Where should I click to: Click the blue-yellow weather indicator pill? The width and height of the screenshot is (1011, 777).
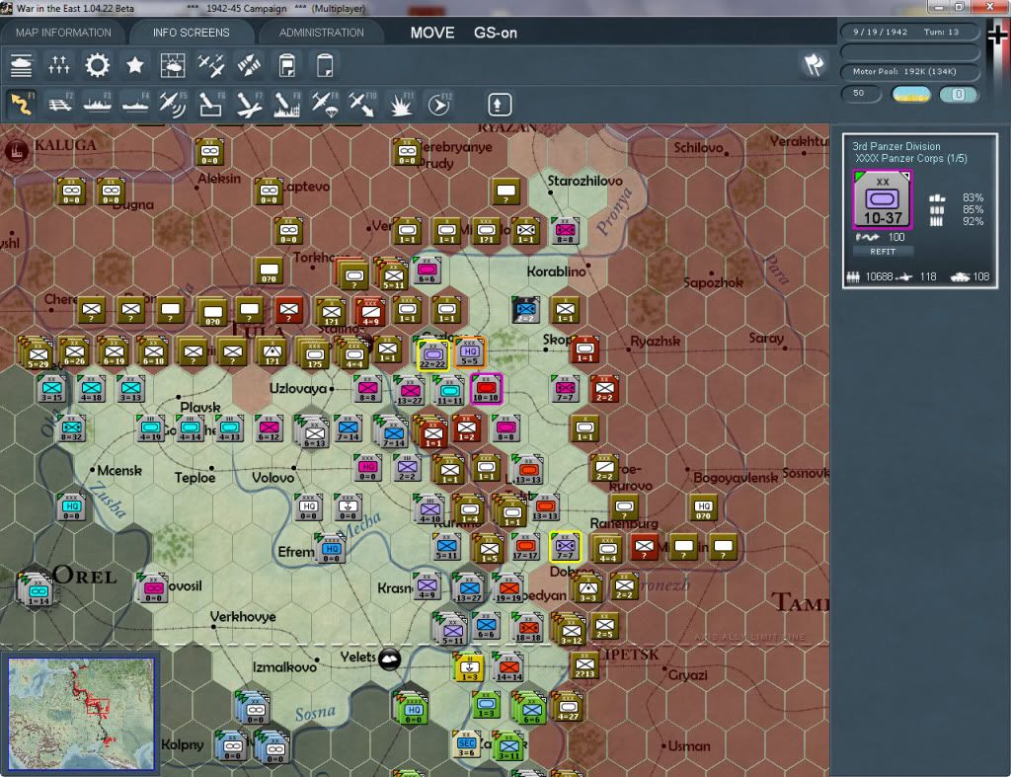pos(910,94)
